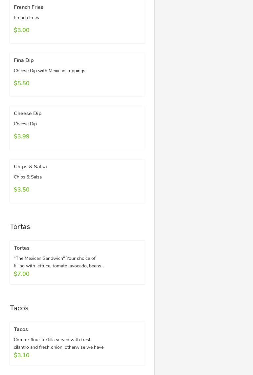Open the Tacos item card title
The width and height of the screenshot is (253, 375).
pos(21,329)
